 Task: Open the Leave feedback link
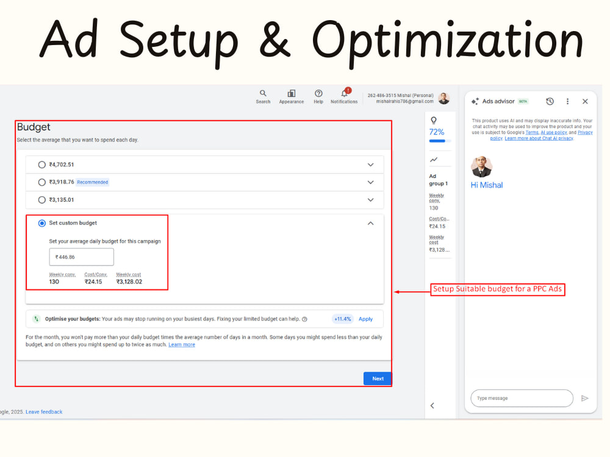pos(44,412)
